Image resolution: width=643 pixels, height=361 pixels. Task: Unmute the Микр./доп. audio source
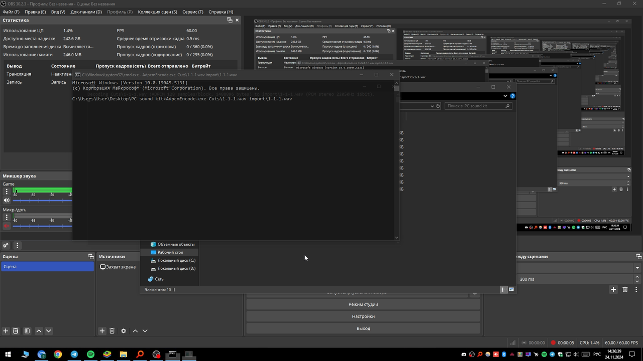pyautogui.click(x=7, y=226)
